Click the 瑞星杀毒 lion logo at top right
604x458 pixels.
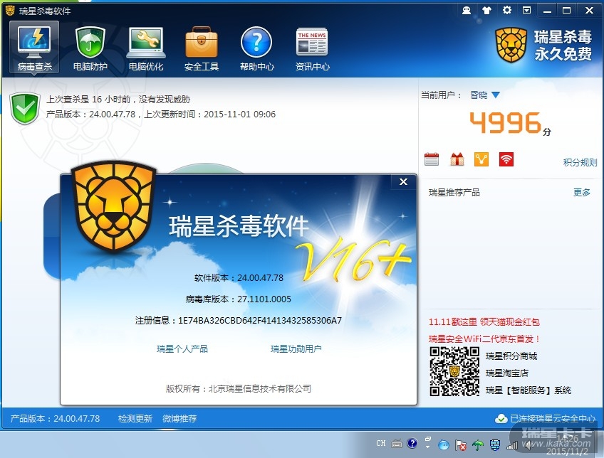pos(511,45)
